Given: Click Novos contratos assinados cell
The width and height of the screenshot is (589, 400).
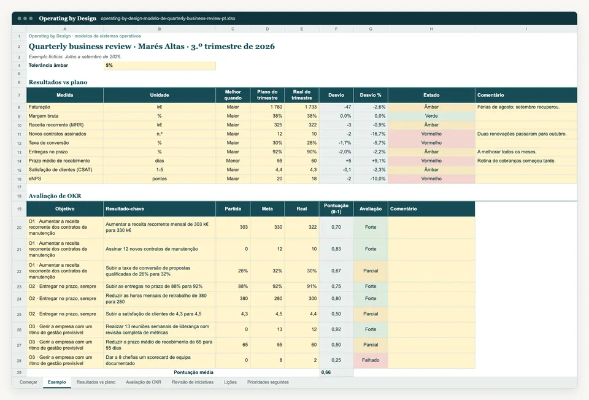Looking at the screenshot, I should 64,134.
